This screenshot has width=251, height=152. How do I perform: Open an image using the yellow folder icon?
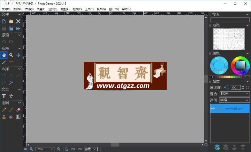point(11,21)
